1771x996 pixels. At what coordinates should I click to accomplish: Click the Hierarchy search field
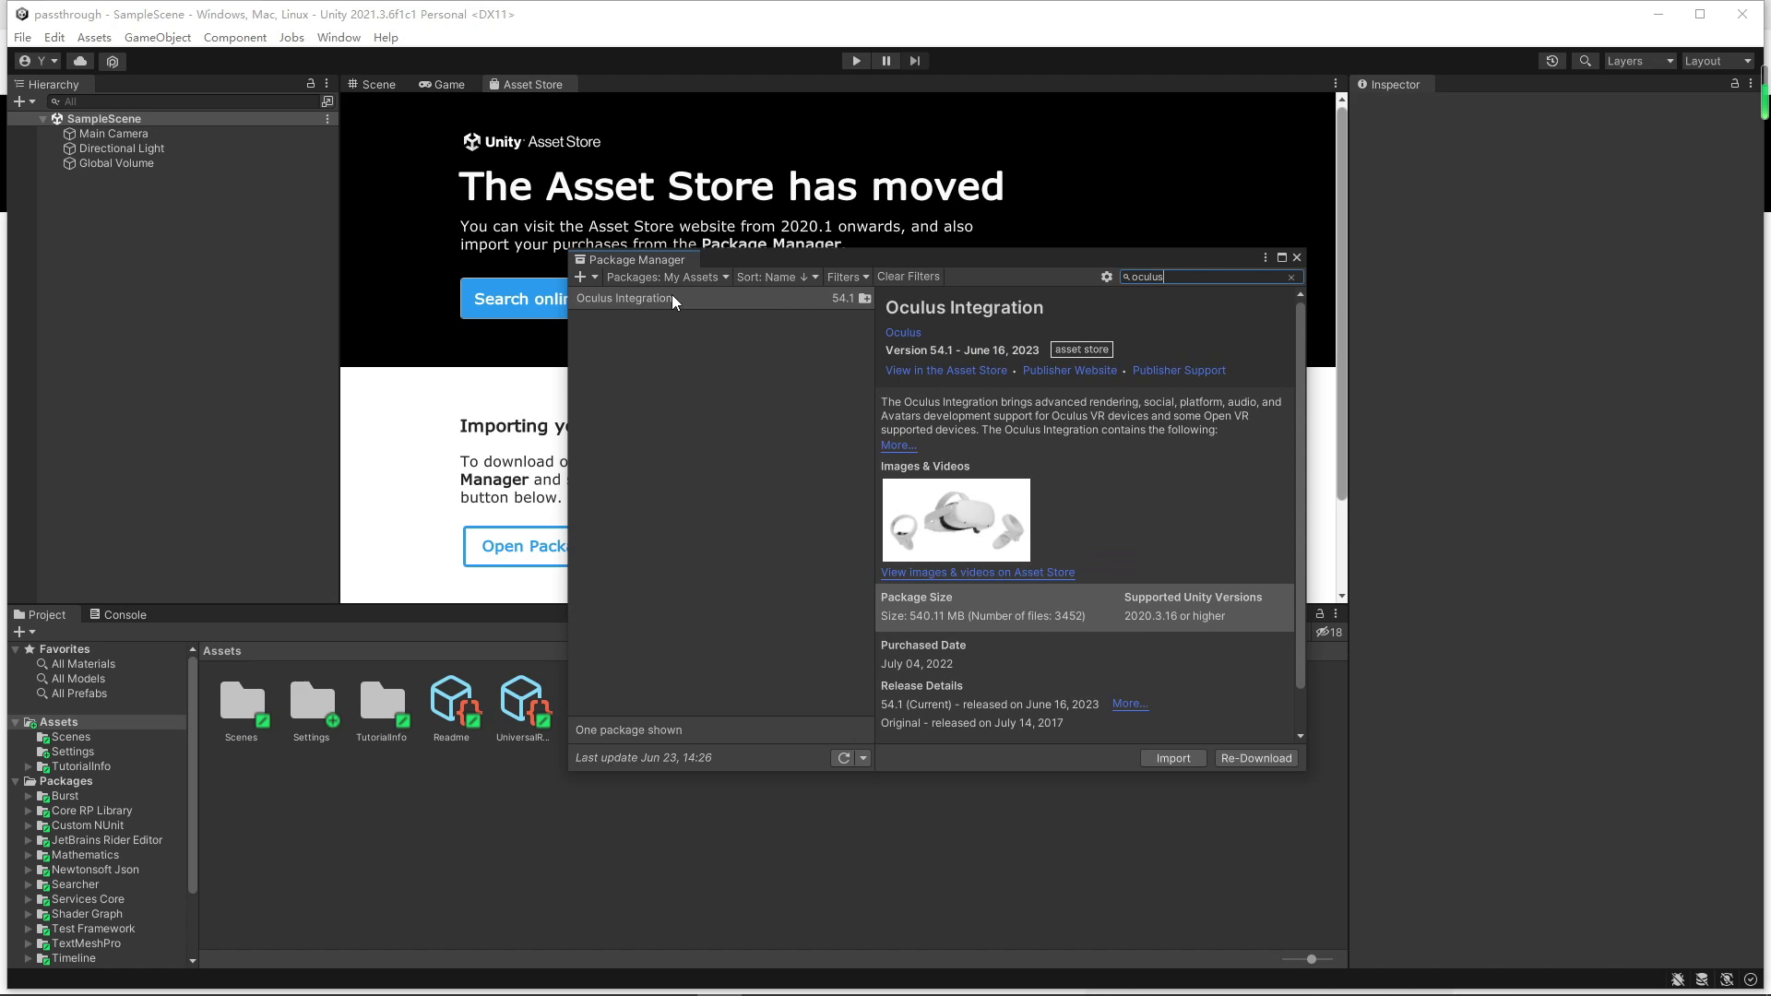(x=183, y=101)
